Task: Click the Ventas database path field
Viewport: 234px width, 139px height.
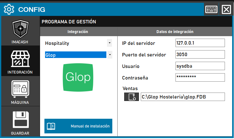Action: pos(182,97)
